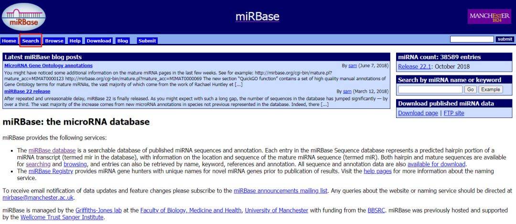Focus the miRNA name or keyword field
Screen dimensions: 516x224
tap(430, 89)
